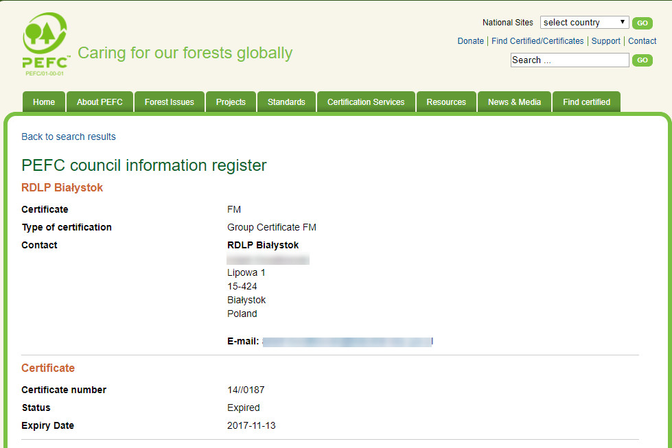Click the National Sites label
Image resolution: width=672 pixels, height=448 pixels.
[x=508, y=23]
